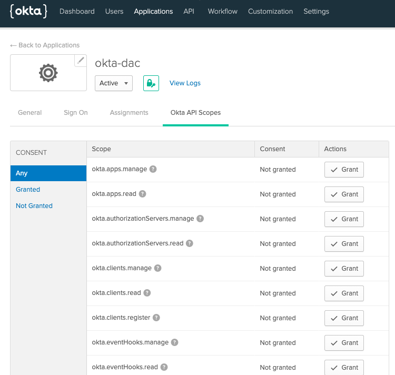
Task: Grant the okta.clients.manage scope
Action: point(344,269)
